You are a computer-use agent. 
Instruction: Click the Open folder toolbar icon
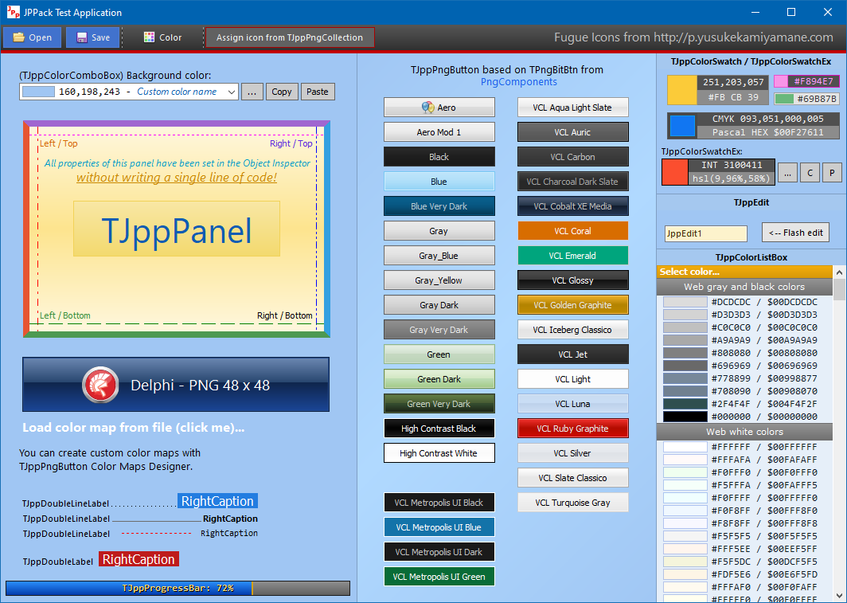18,37
